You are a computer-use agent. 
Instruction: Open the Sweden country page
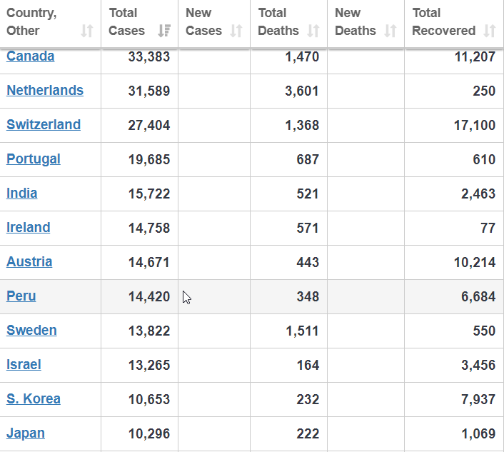pyautogui.click(x=31, y=331)
